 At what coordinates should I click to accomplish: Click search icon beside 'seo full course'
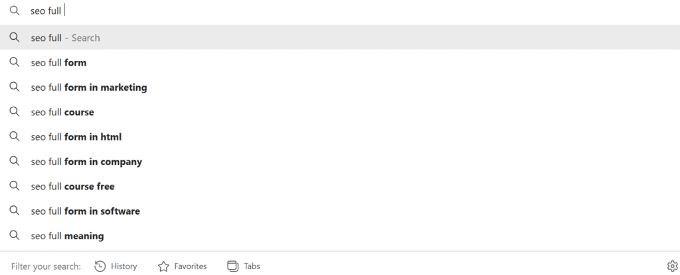pyautogui.click(x=14, y=112)
